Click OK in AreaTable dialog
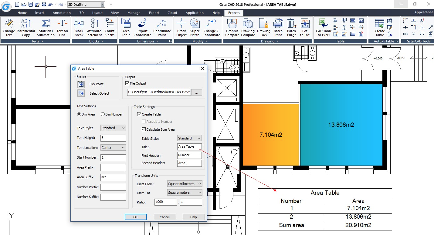This screenshot has height=235, width=434. [x=136, y=217]
